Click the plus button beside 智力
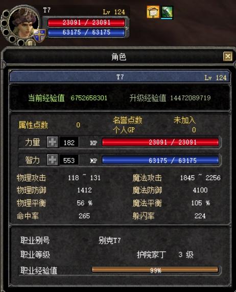 click(52, 160)
